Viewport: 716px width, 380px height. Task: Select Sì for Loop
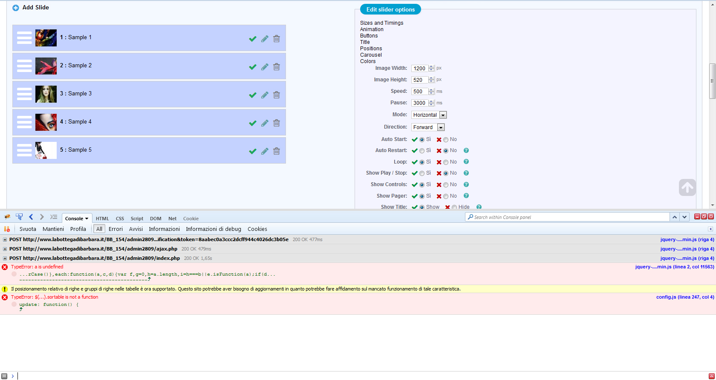click(422, 162)
